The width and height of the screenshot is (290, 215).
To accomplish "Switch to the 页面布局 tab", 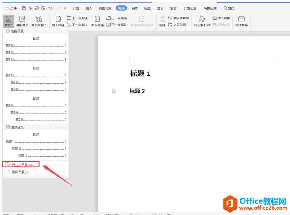I will point(105,8).
